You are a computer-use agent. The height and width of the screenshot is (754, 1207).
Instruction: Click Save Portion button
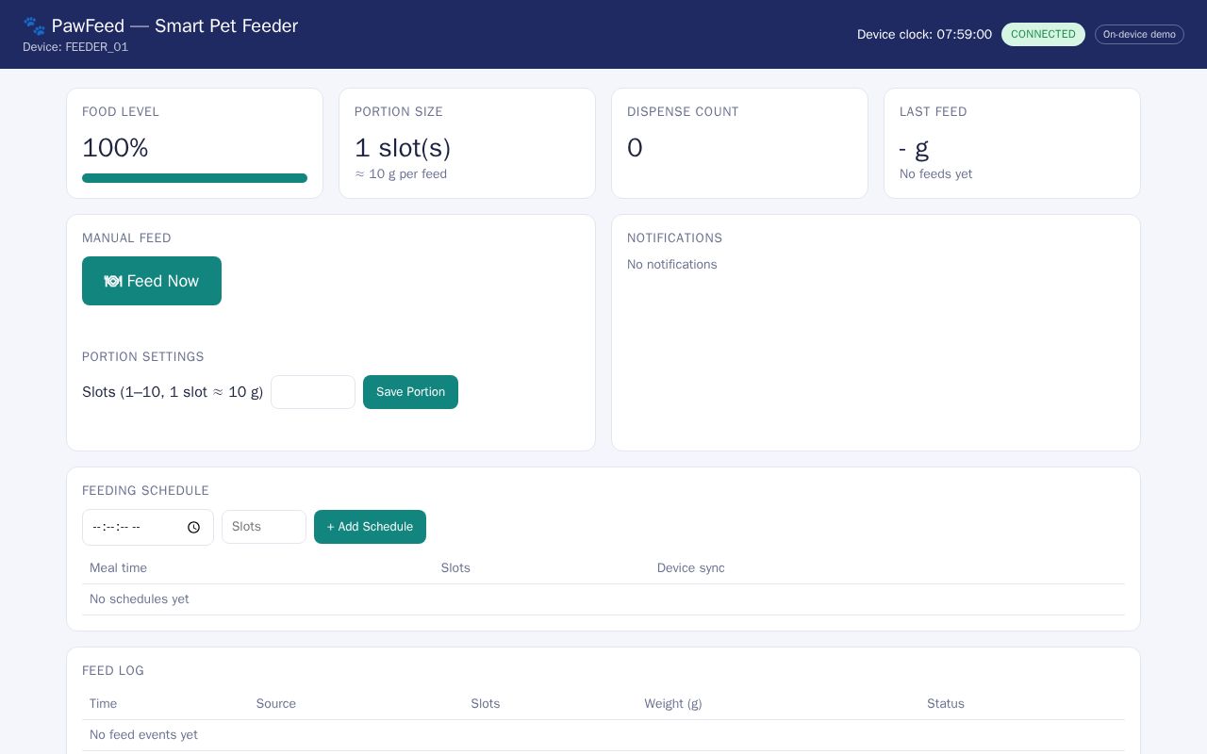pos(410,392)
